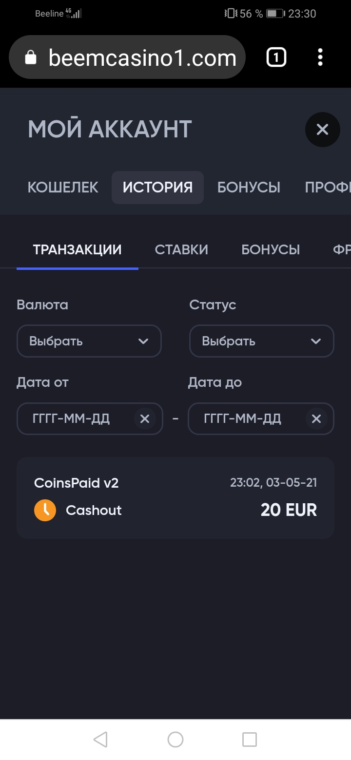Open the CoinsPaid v2 cashout transaction

pos(175,497)
